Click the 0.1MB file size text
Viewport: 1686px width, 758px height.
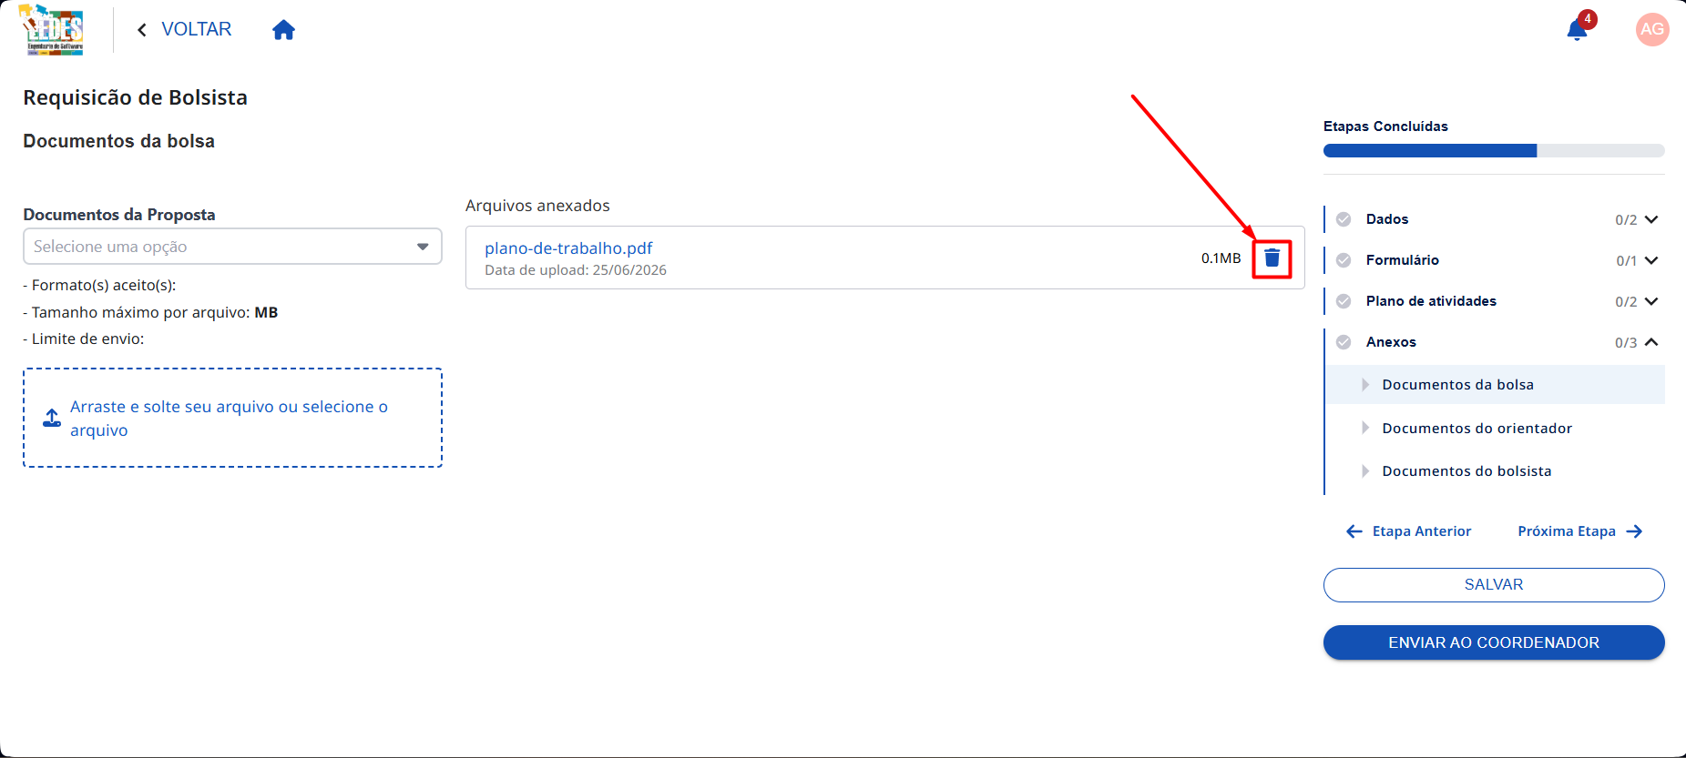(x=1221, y=258)
